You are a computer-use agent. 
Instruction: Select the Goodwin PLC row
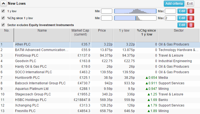100,61
